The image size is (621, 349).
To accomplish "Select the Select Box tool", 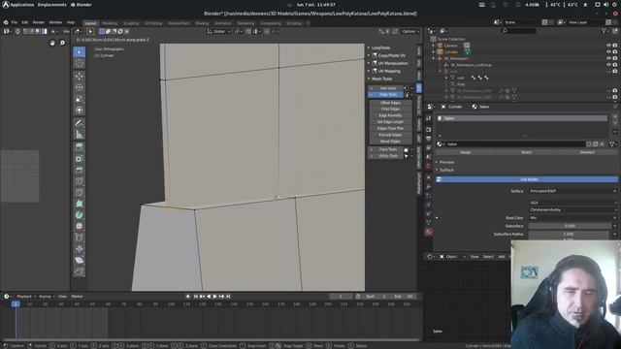I will [x=80, y=51].
